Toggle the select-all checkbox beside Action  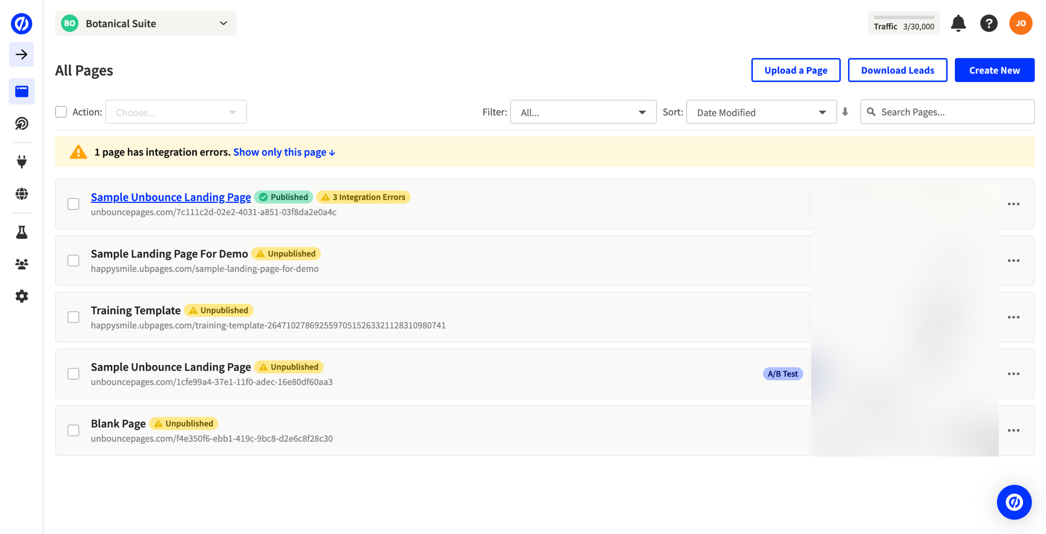(x=61, y=112)
